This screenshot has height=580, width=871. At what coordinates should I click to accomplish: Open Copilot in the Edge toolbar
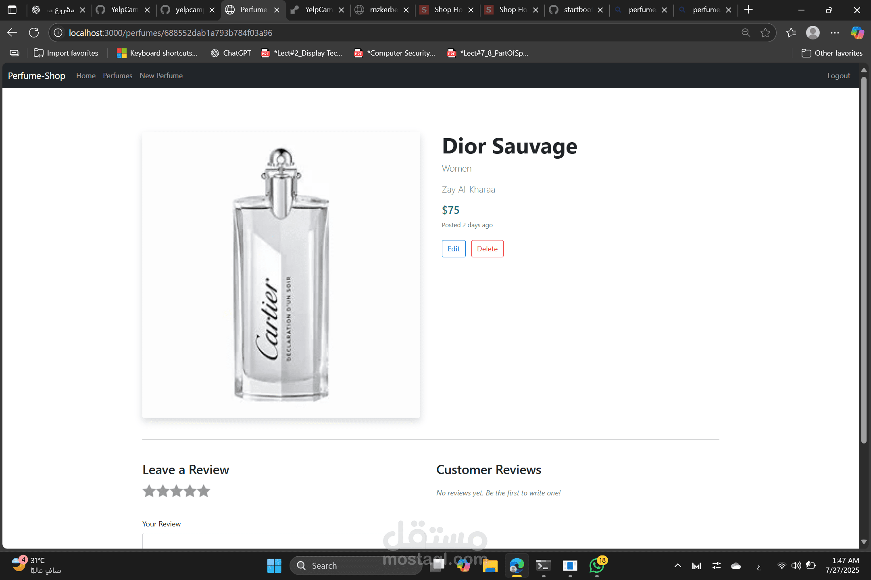point(857,33)
